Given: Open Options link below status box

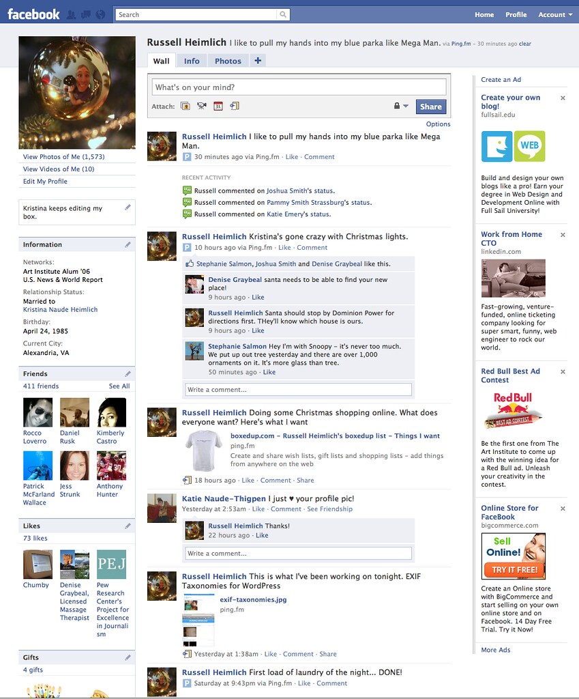Looking at the screenshot, I should click(439, 124).
